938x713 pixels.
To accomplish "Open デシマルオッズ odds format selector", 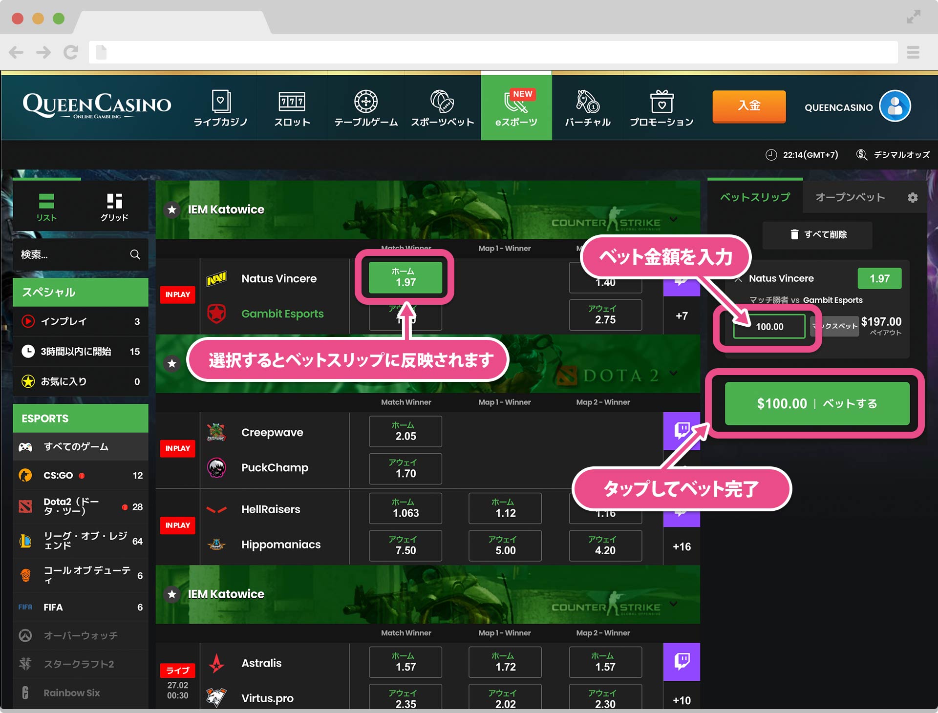I will point(893,154).
